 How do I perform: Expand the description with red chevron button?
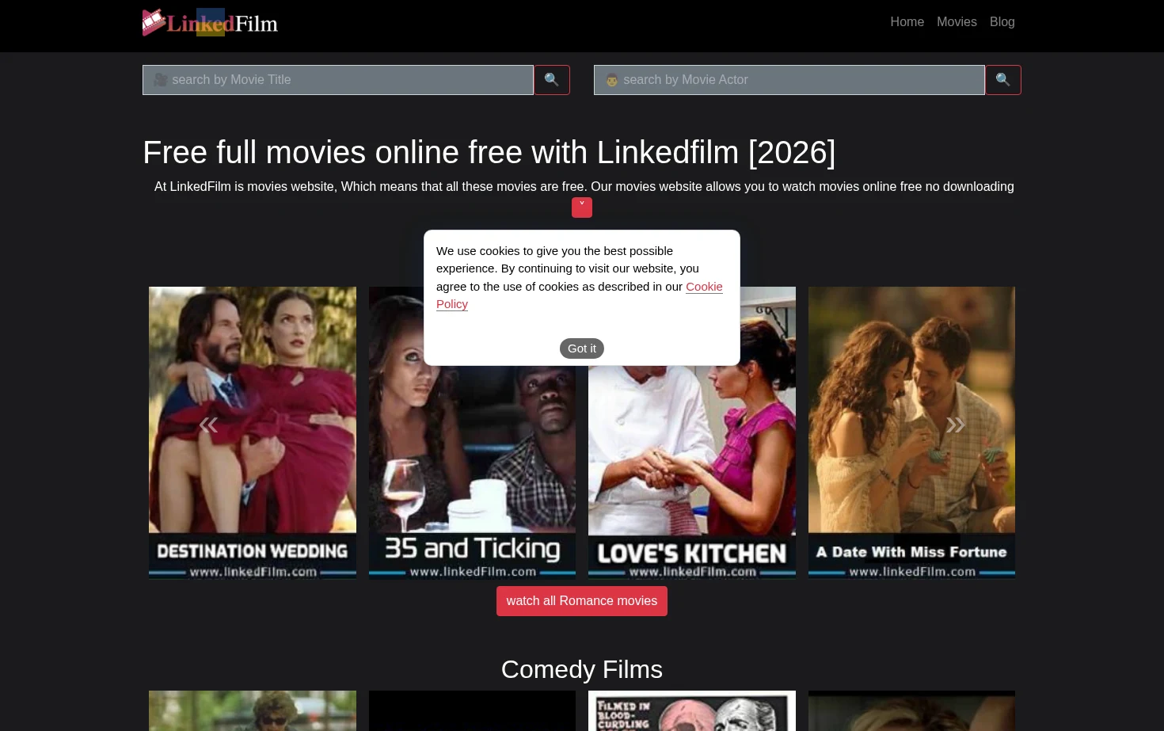pyautogui.click(x=582, y=207)
